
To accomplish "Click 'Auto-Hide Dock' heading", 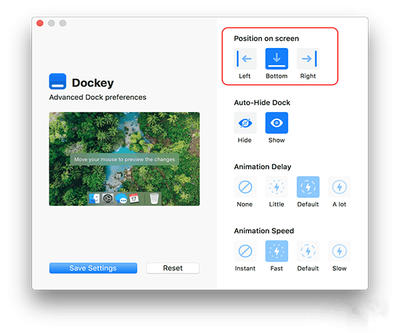I will tap(262, 103).
